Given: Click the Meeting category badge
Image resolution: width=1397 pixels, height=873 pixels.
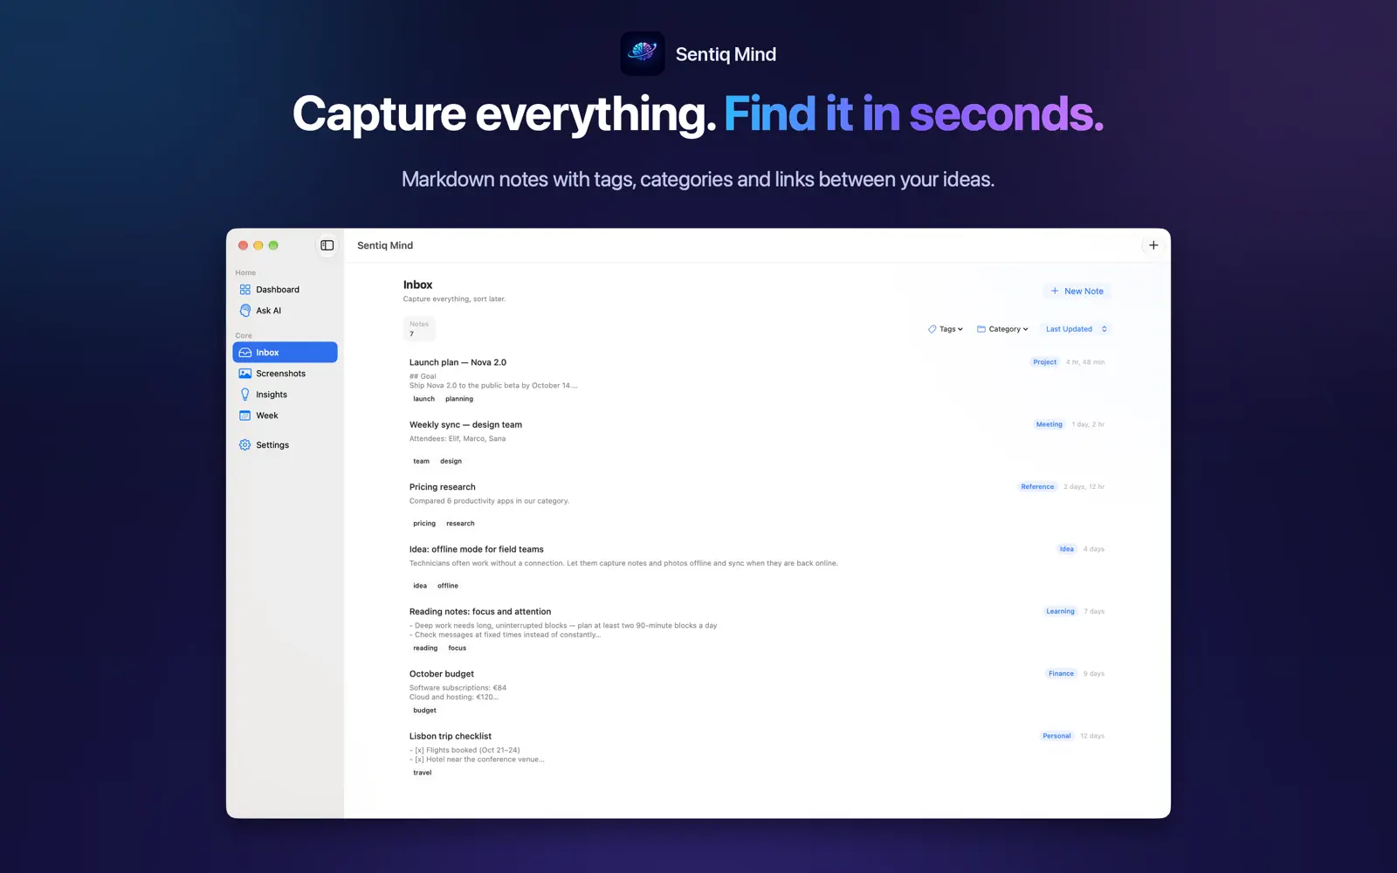Looking at the screenshot, I should 1049,424.
